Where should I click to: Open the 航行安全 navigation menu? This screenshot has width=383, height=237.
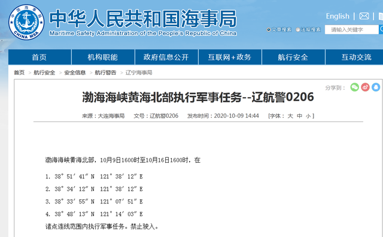[x=293, y=57]
